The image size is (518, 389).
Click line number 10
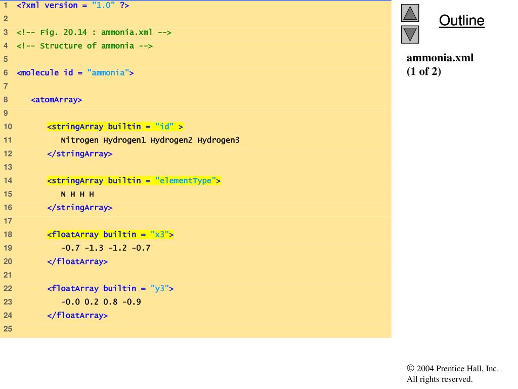pyautogui.click(x=8, y=127)
